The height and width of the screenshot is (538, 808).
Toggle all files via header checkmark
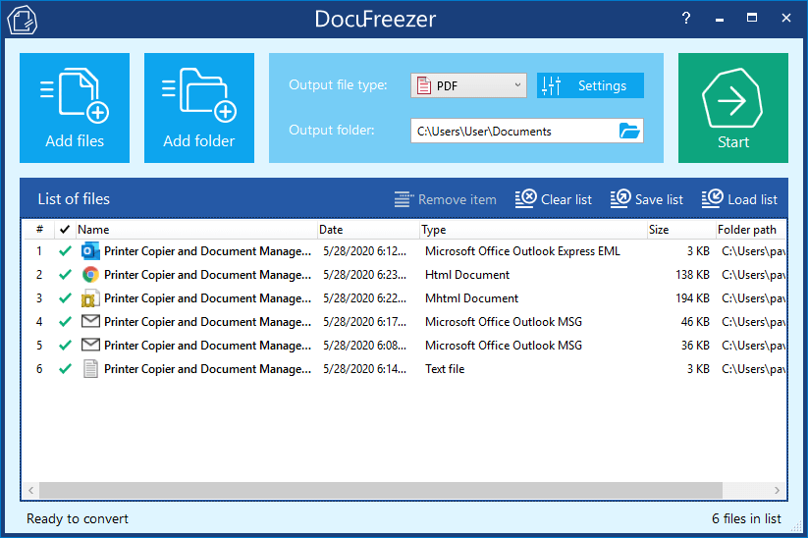[x=65, y=230]
